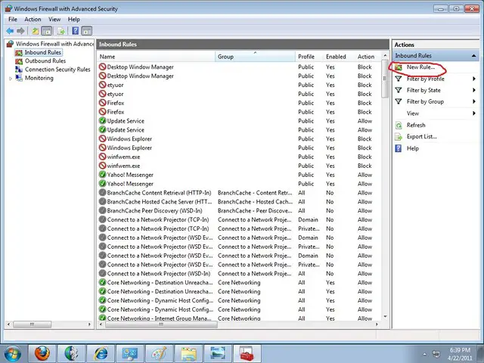
Task: Click the Export List toolbar icon
Action: (61, 31)
